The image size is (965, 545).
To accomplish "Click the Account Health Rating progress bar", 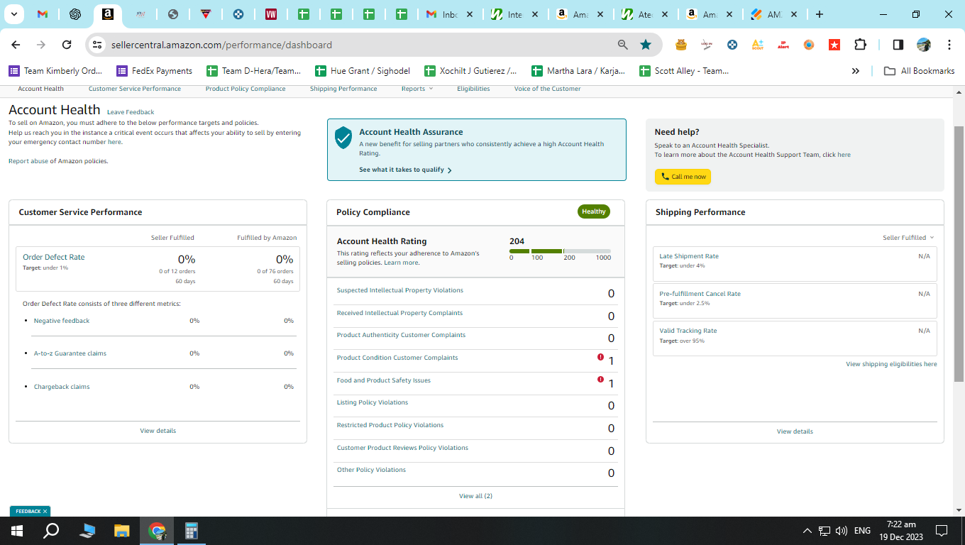I will point(560,251).
